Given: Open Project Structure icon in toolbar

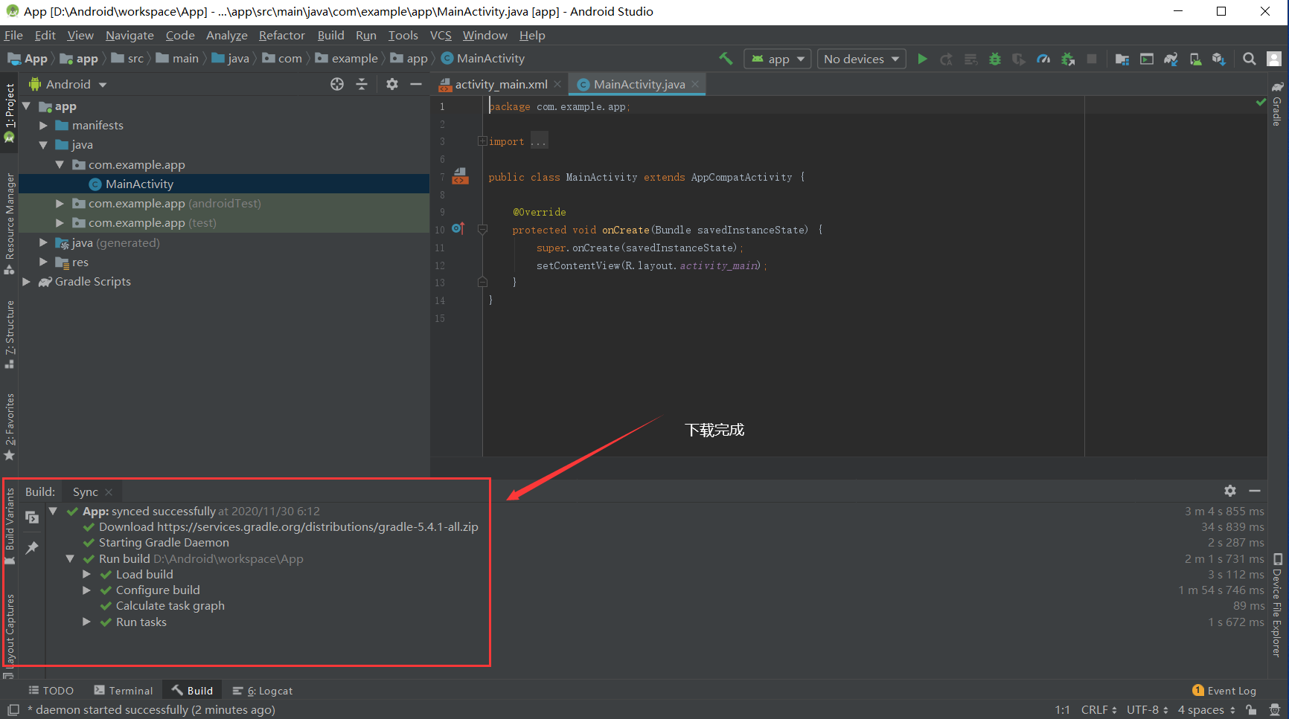Looking at the screenshot, I should pos(1122,59).
